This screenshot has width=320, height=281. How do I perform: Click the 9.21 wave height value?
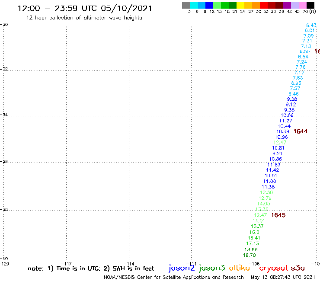tap(277, 153)
